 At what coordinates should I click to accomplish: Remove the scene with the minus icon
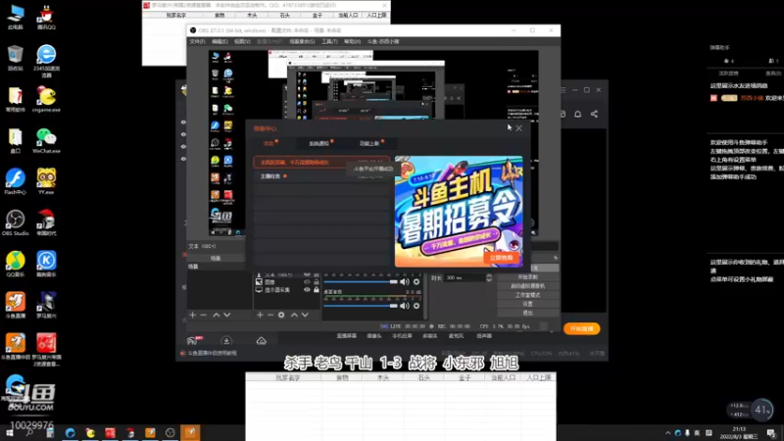[204, 315]
